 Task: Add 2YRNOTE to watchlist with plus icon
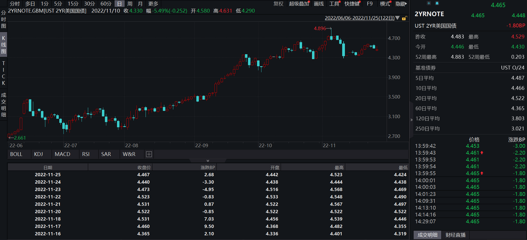(x=429, y=3)
